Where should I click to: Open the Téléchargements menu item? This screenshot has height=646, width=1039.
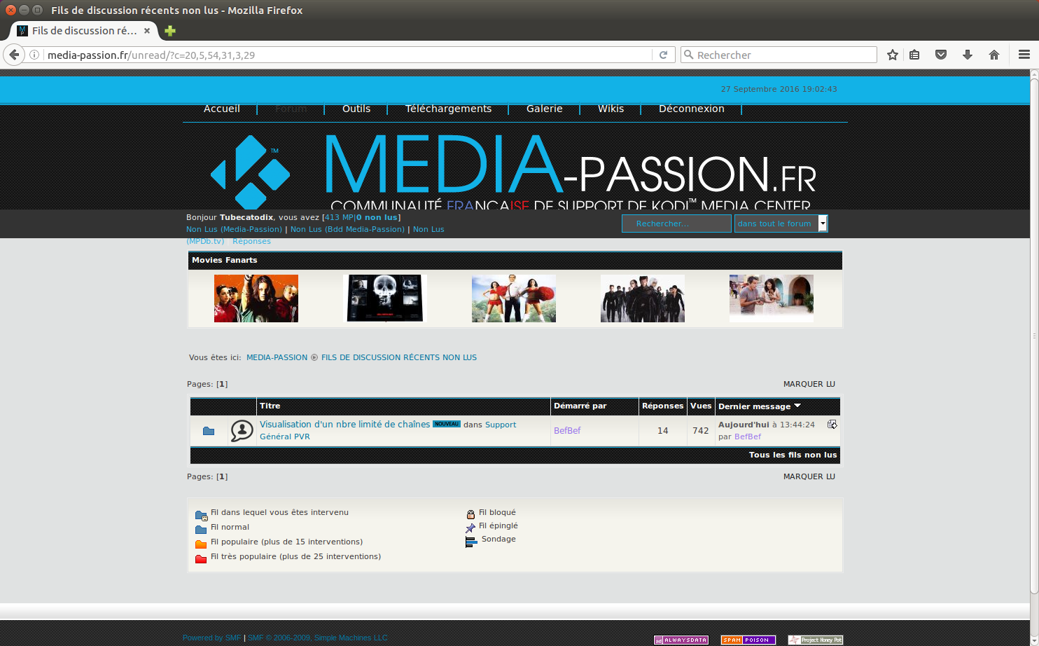coord(448,109)
